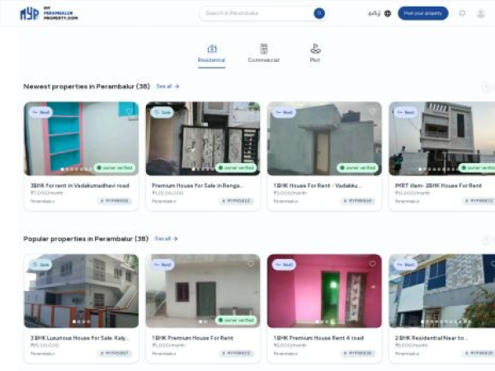
Task: Open Premium House for Sale Renga photo
Action: (203, 139)
